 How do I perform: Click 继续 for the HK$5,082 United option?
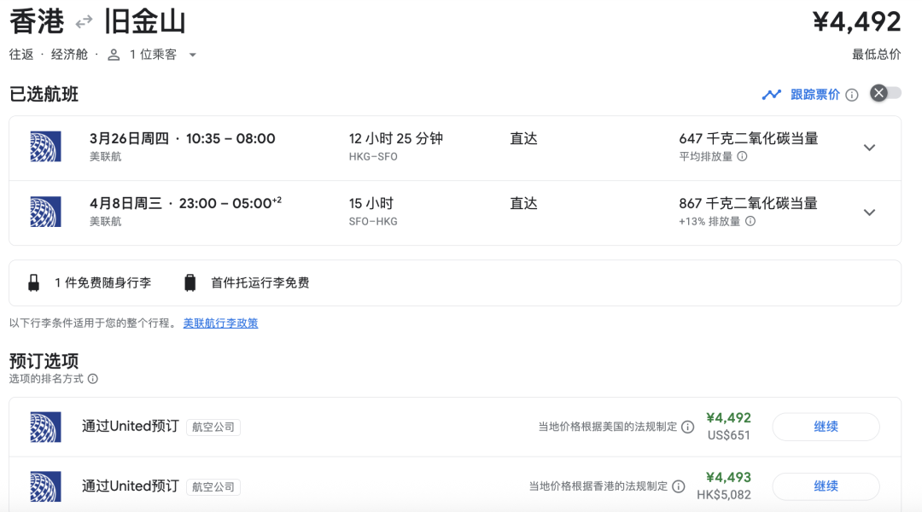click(826, 486)
